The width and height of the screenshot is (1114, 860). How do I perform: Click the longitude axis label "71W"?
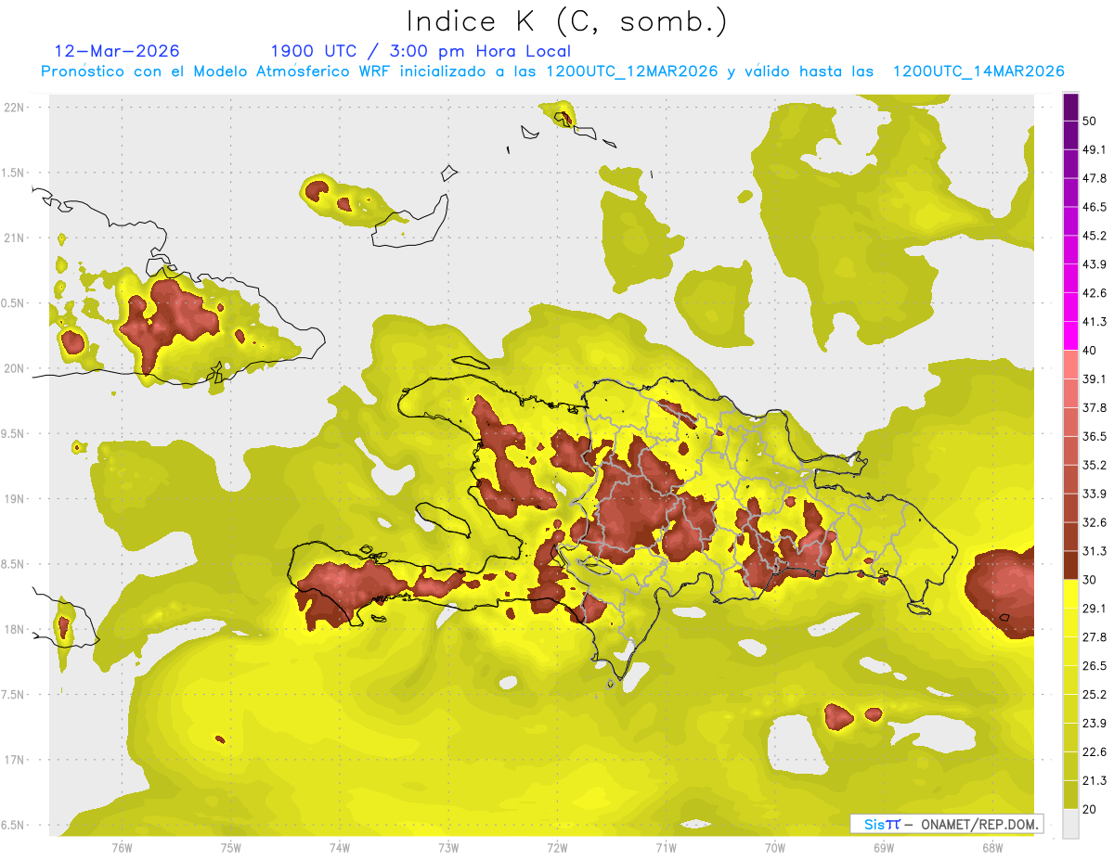[x=666, y=847]
